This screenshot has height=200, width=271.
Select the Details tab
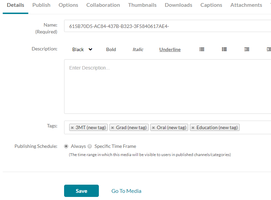pos(15,5)
